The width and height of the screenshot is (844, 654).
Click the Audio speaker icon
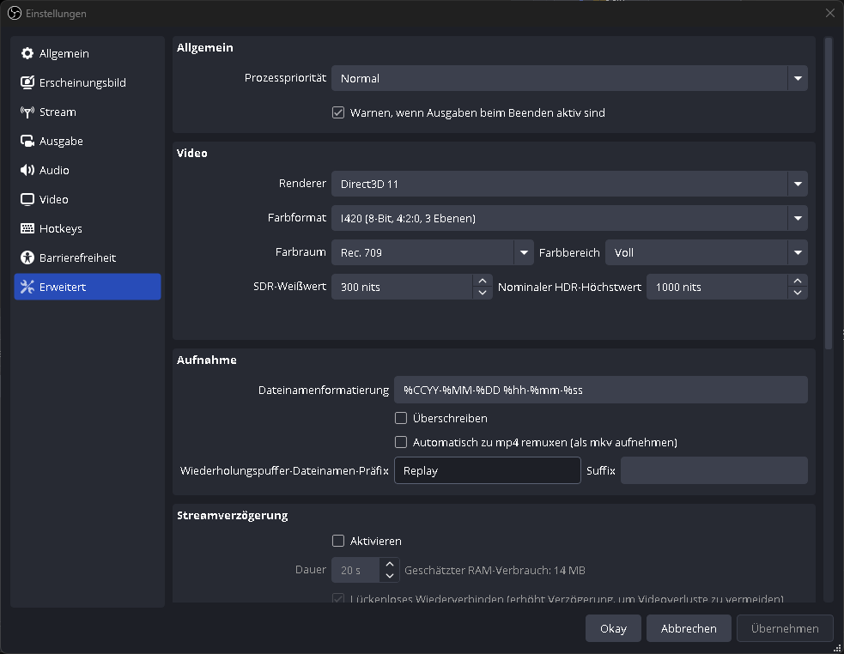click(x=27, y=171)
